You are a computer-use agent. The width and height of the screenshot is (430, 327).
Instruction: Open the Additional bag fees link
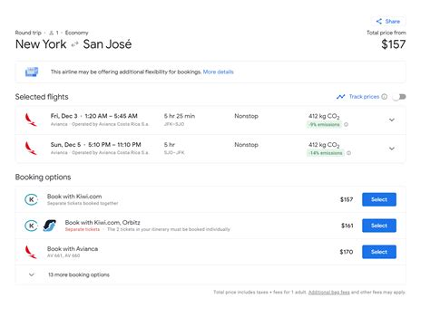pos(329,293)
